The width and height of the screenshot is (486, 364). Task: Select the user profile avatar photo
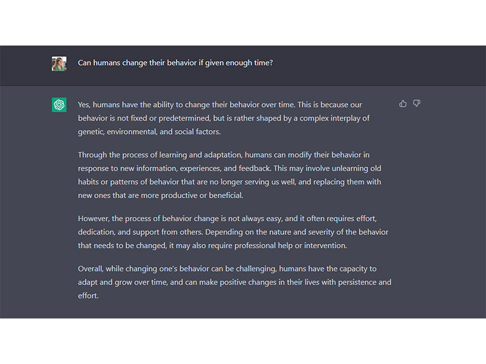click(59, 64)
